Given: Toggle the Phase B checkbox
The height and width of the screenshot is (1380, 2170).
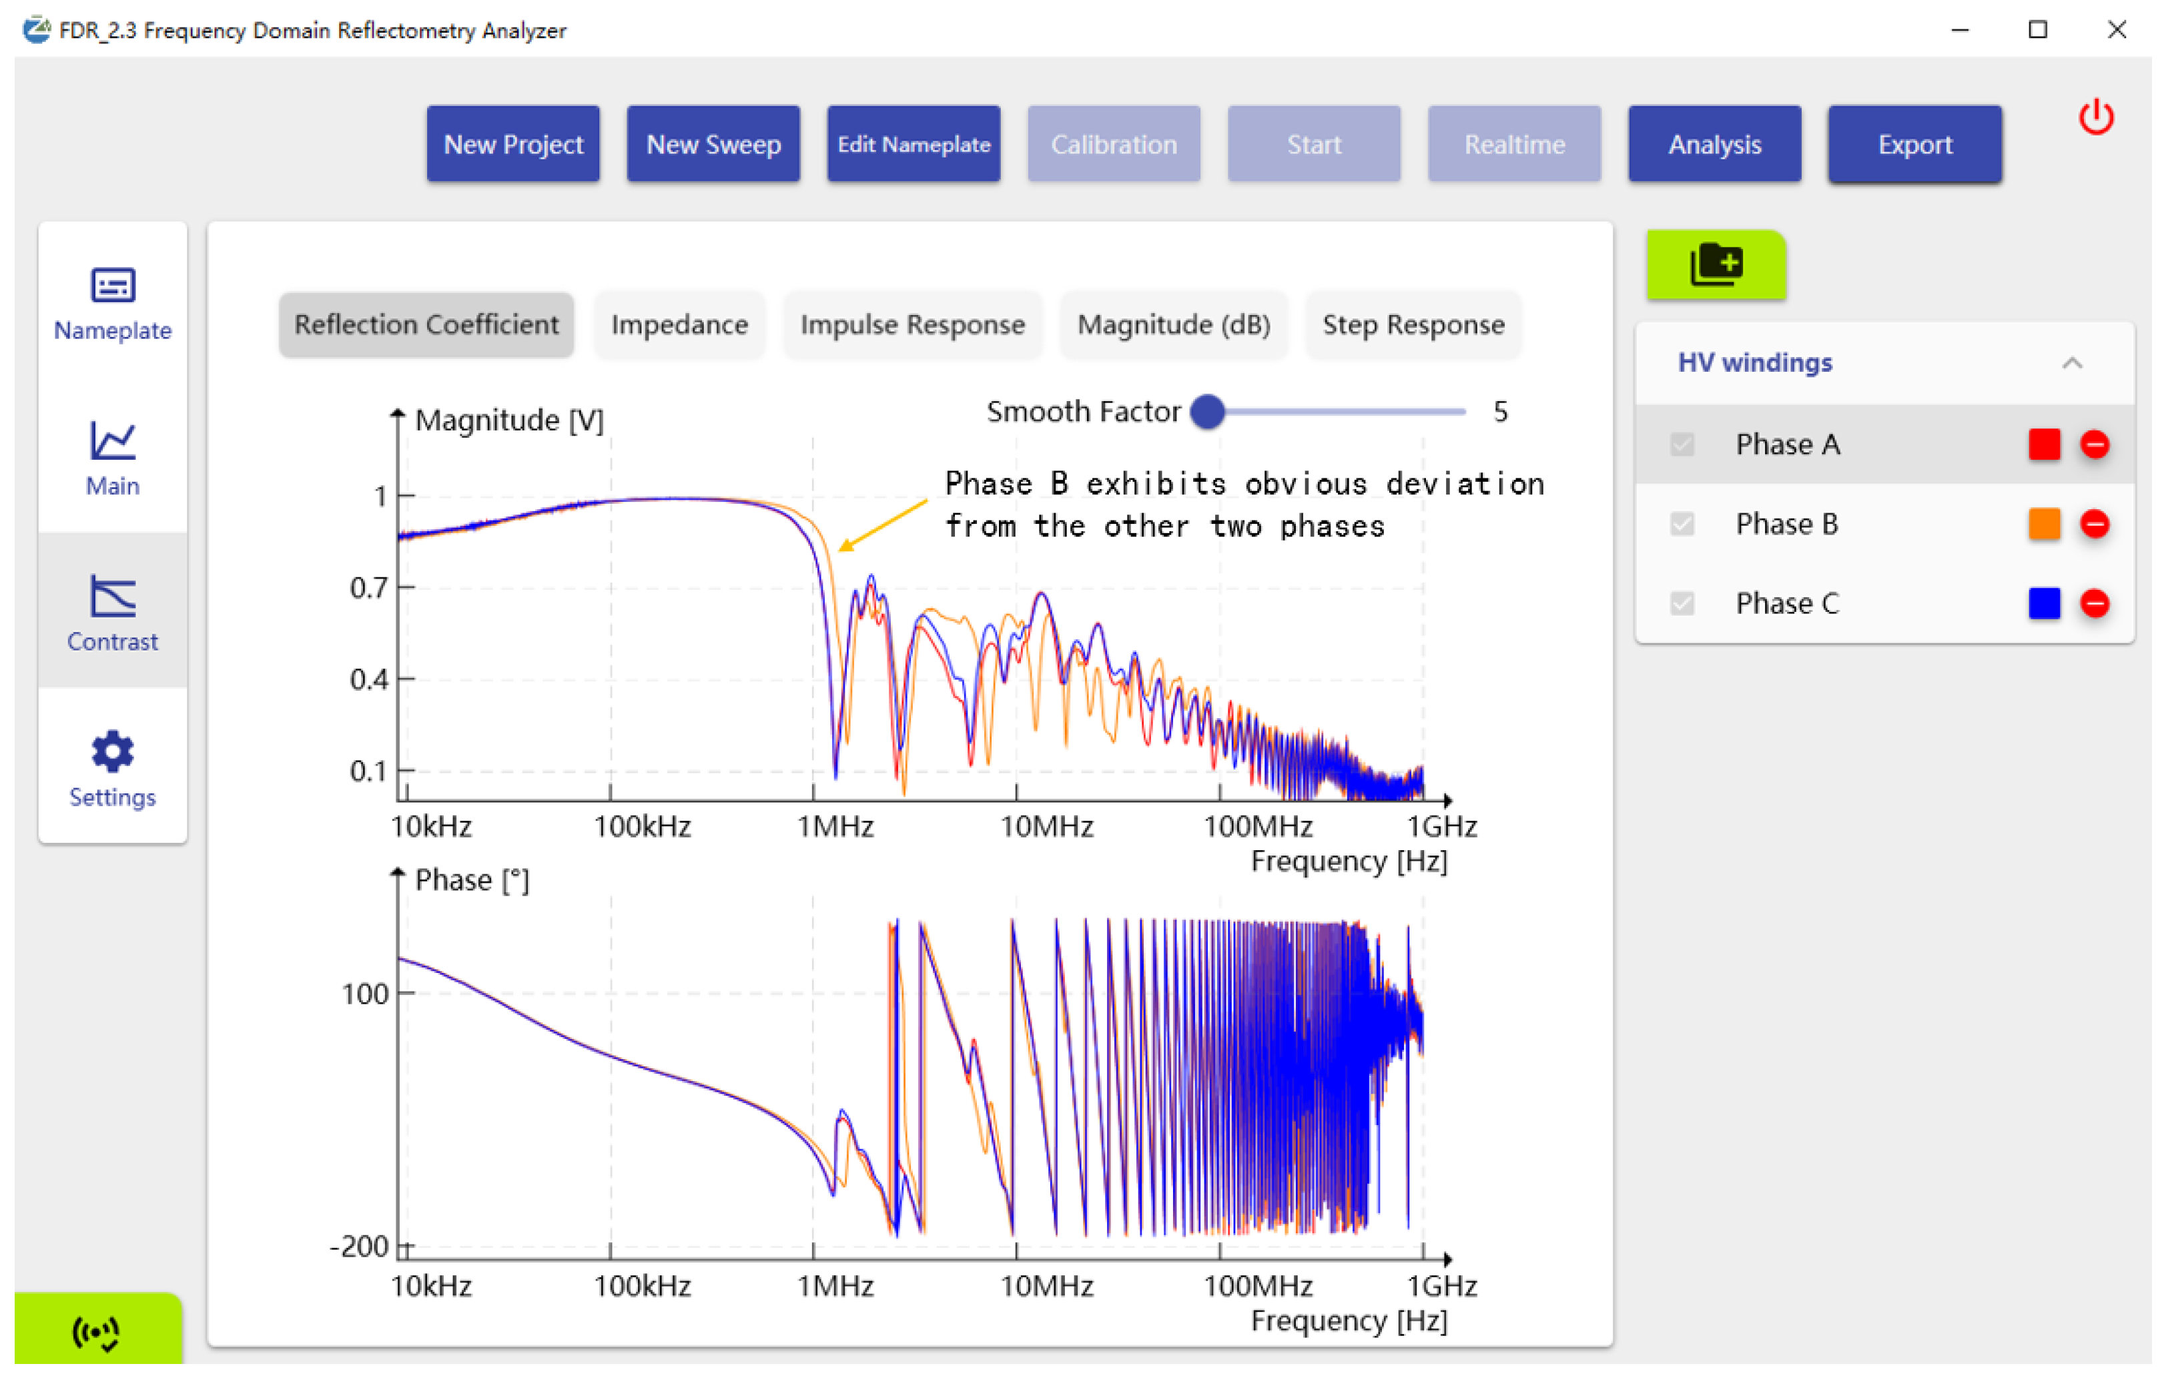Looking at the screenshot, I should (1682, 524).
